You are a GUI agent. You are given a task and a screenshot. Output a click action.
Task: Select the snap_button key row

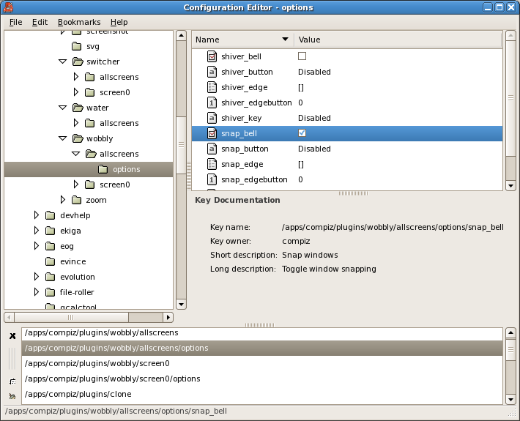pos(347,149)
